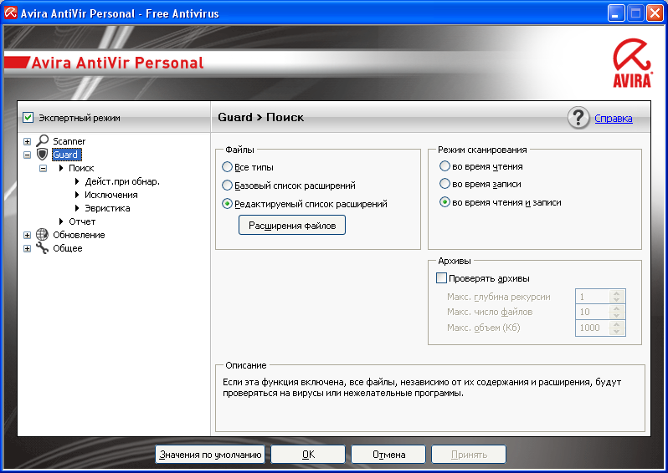668x473 pixels.
Task: Select Базовый список расширений option
Action: point(227,185)
